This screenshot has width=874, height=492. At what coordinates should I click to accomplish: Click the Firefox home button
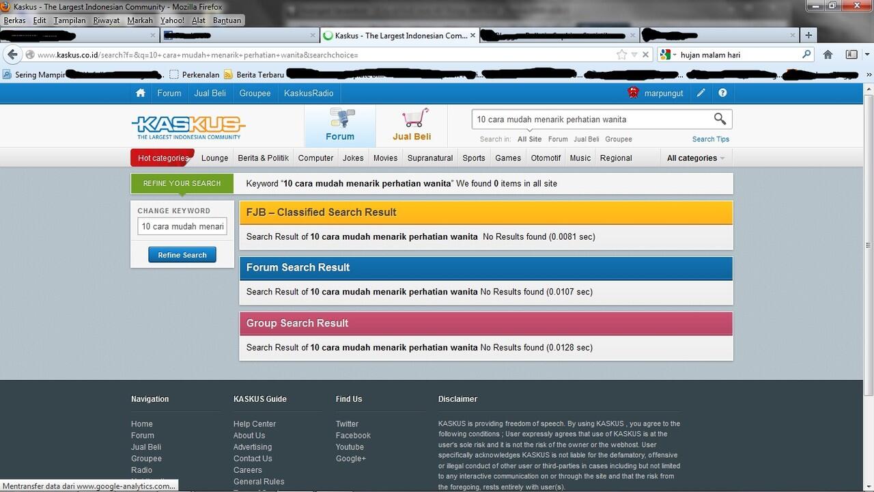coord(828,55)
